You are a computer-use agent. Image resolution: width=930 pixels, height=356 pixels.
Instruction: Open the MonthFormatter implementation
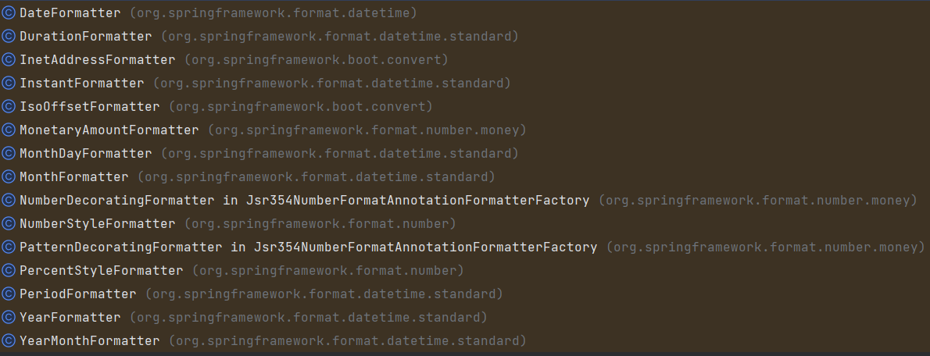[465, 177]
